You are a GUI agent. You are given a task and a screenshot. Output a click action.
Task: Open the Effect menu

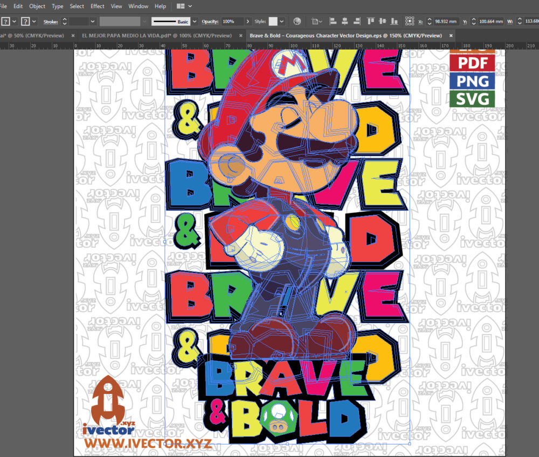point(97,6)
